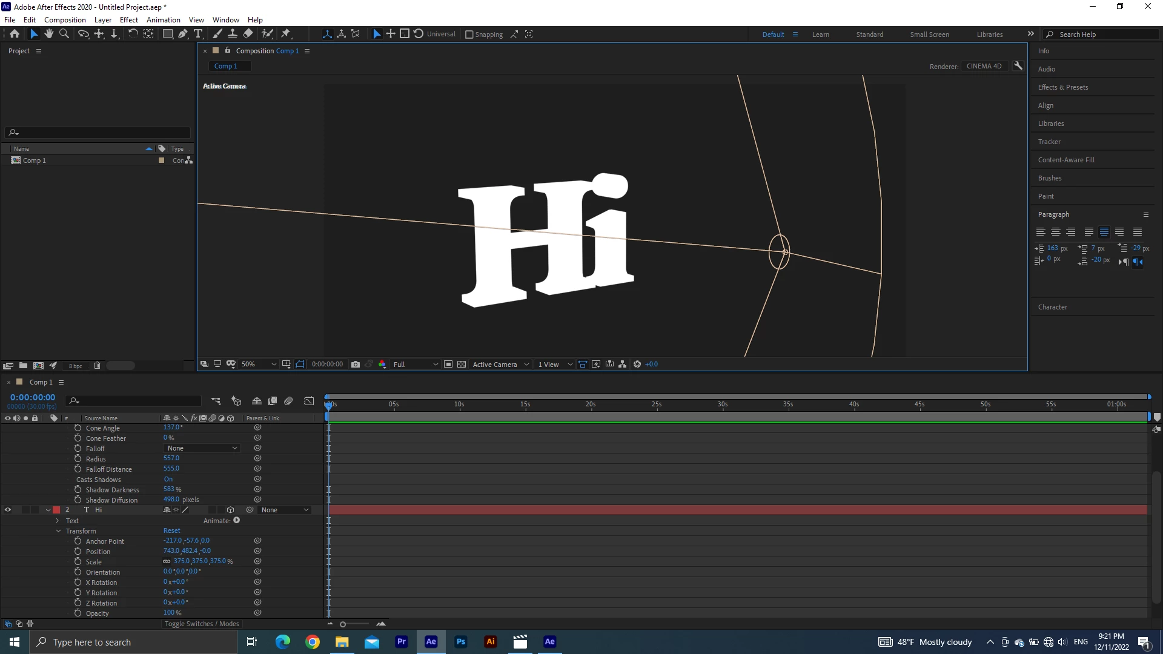This screenshot has width=1163, height=654.
Task: Select the Eraser tool
Action: click(x=248, y=34)
